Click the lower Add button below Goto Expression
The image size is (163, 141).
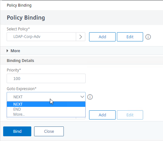click(102, 115)
